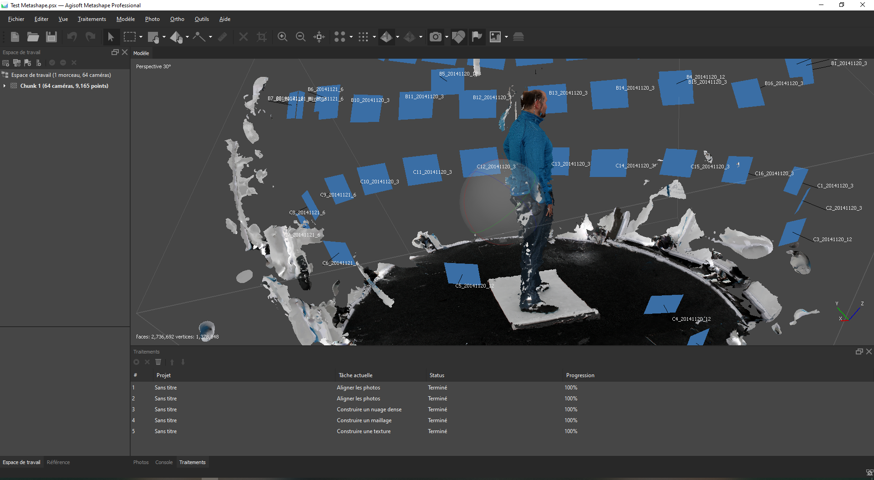Switch to the Référence tab
This screenshot has height=480, width=874.
pyautogui.click(x=58, y=462)
